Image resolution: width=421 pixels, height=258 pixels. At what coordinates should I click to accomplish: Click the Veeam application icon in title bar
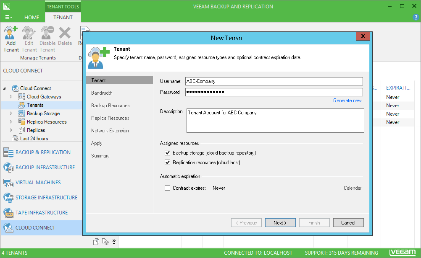pos(7,6)
